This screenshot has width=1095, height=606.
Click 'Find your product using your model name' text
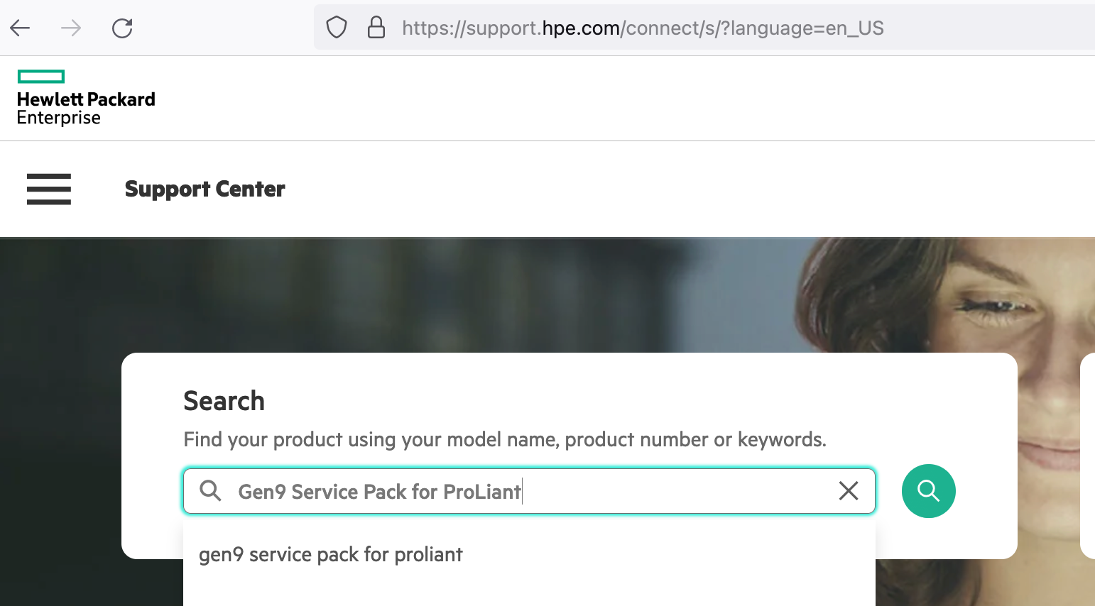click(505, 440)
